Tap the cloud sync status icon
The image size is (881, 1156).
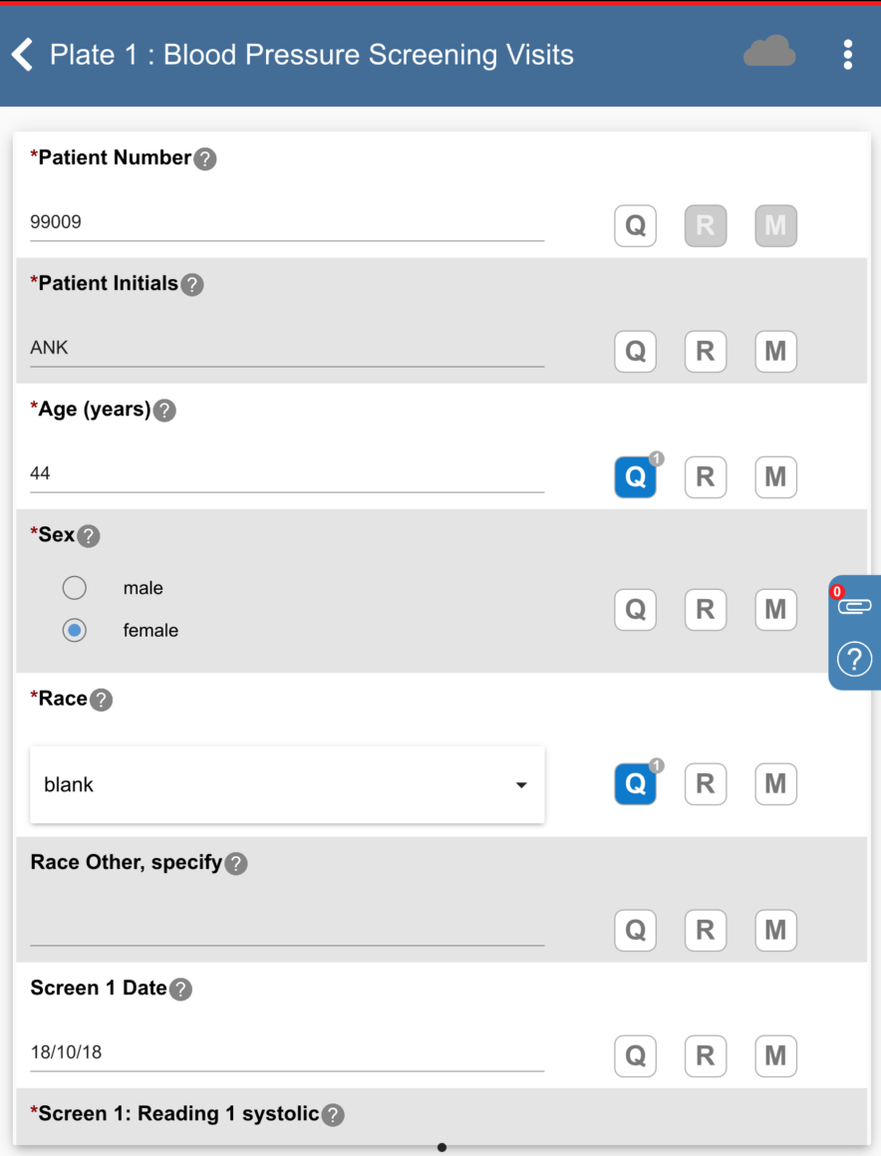(x=769, y=52)
